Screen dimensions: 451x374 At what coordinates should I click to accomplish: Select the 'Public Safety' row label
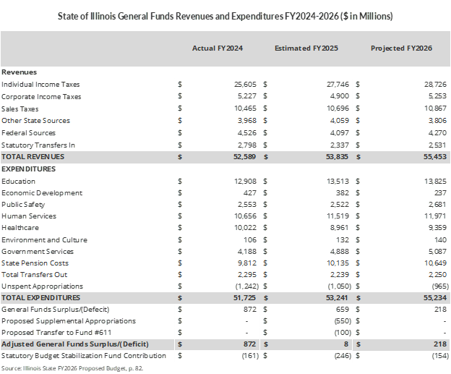point(23,205)
